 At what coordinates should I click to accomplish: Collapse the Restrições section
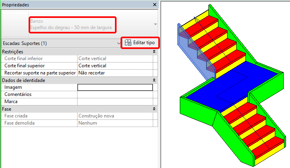pyautogui.click(x=154, y=52)
